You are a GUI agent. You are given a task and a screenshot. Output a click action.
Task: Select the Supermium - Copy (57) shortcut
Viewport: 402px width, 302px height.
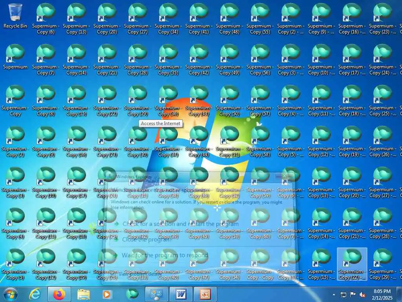coord(260,100)
